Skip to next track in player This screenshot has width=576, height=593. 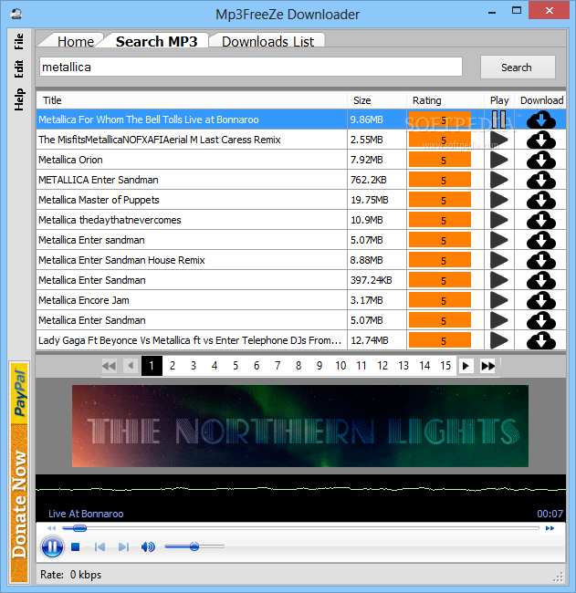pyautogui.click(x=124, y=546)
